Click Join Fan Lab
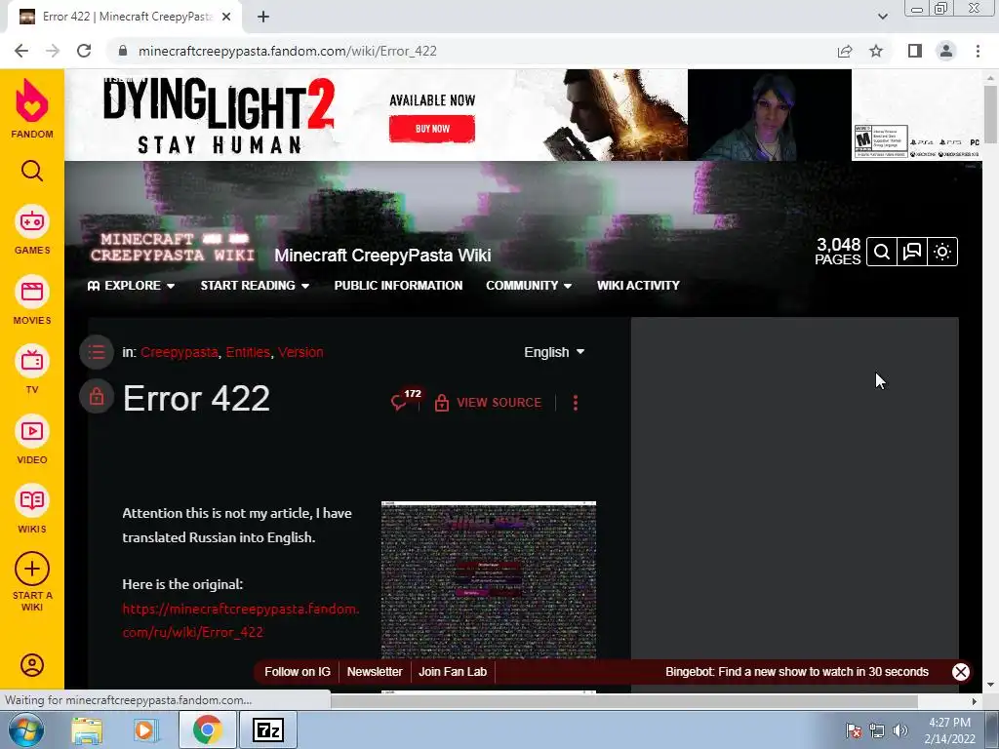 [x=453, y=672]
